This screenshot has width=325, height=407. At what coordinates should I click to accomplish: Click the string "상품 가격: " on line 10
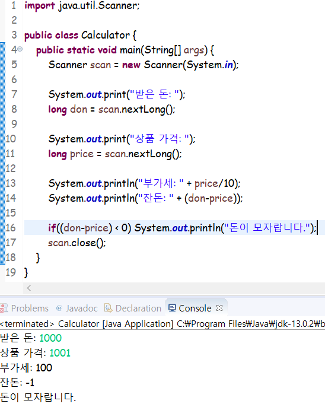point(160,139)
